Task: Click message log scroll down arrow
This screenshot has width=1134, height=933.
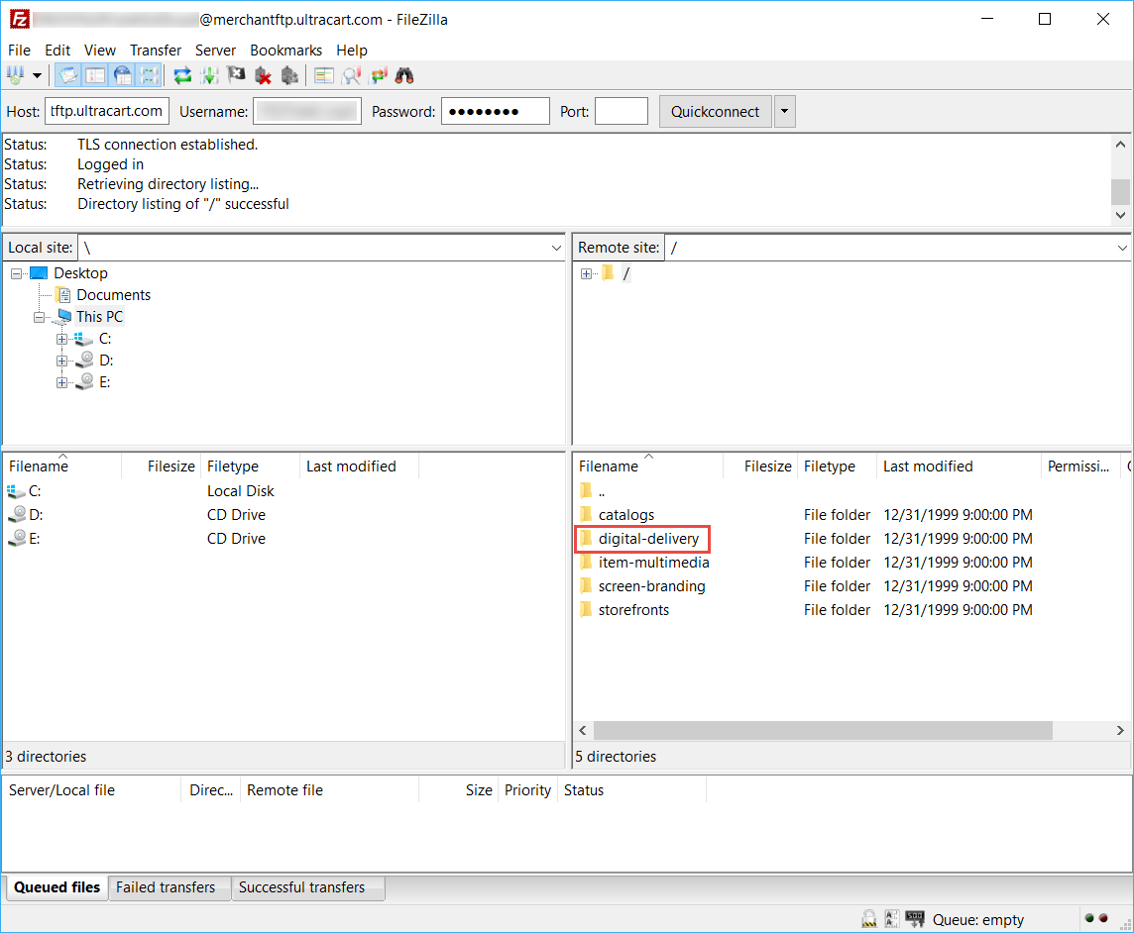Action: pyautogui.click(x=1120, y=215)
